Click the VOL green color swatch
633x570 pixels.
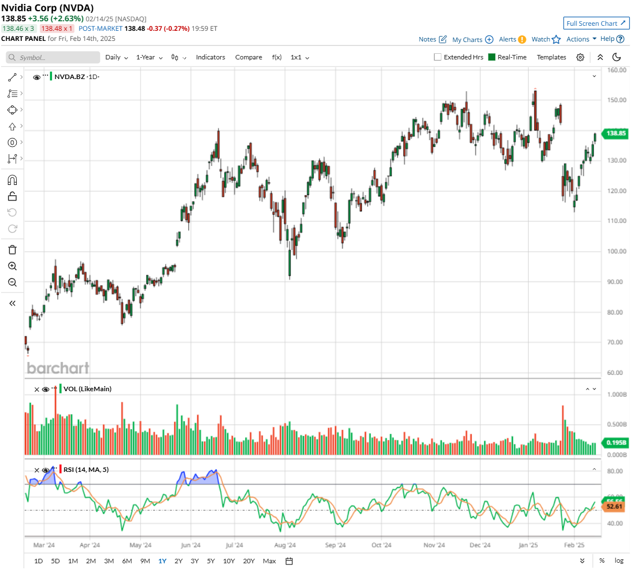[x=60, y=388]
